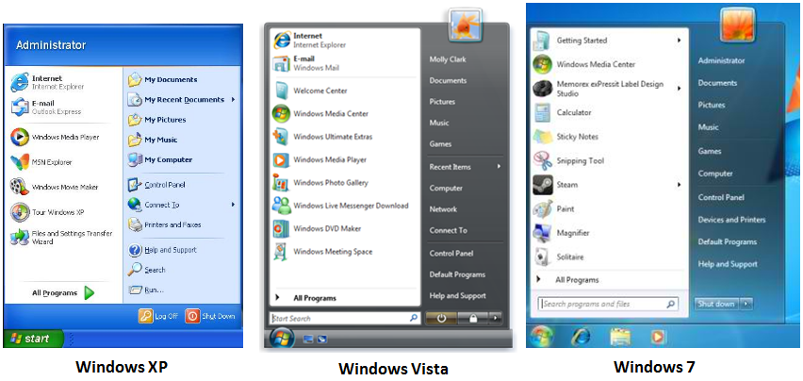The image size is (803, 381).
Task: Click Vista user account picture
Action: 465,25
